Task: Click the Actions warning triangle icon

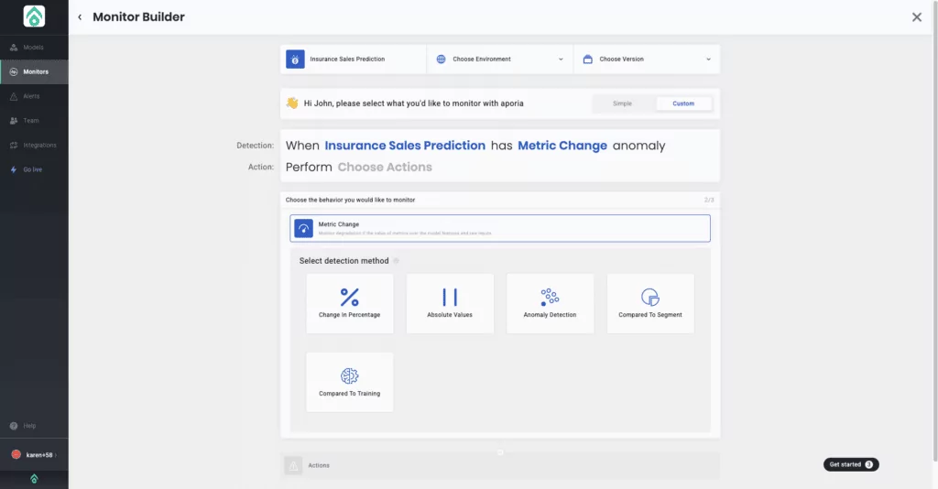Action: click(x=293, y=465)
